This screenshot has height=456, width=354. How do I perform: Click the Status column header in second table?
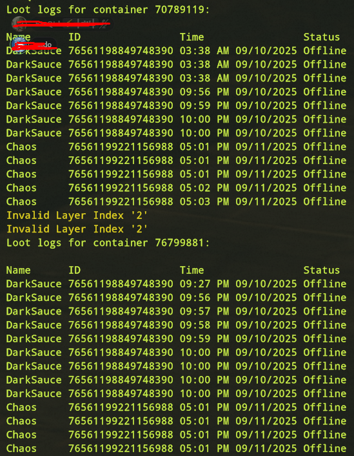(322, 270)
